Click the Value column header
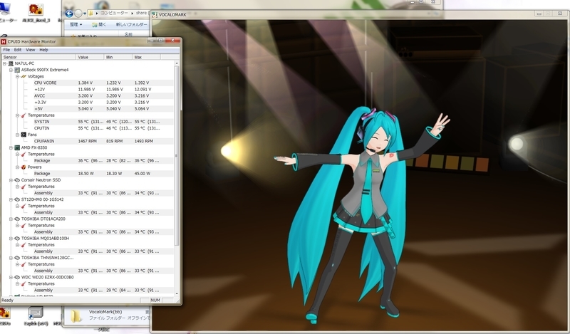Image resolution: width=570 pixels, height=334 pixels. [x=90, y=57]
